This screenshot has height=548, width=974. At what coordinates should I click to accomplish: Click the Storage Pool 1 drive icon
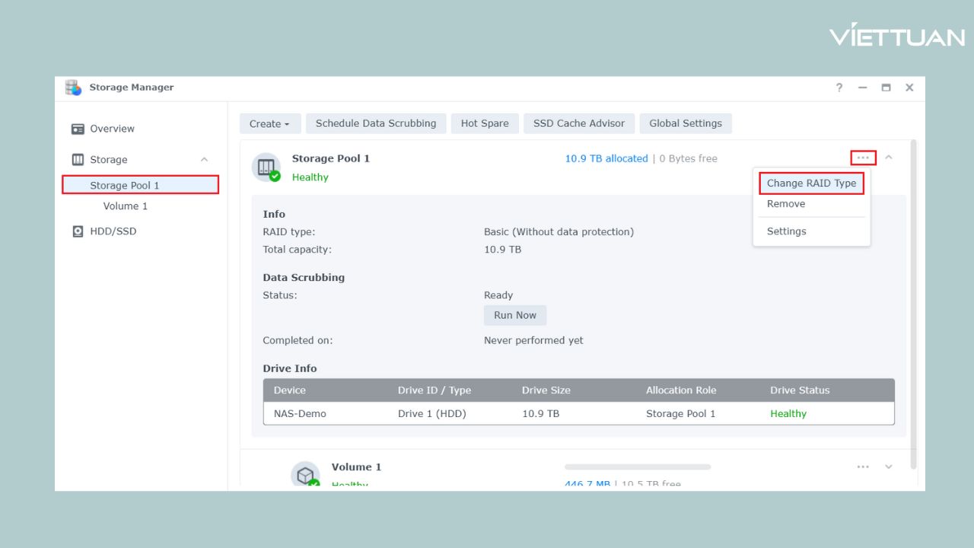click(x=266, y=165)
